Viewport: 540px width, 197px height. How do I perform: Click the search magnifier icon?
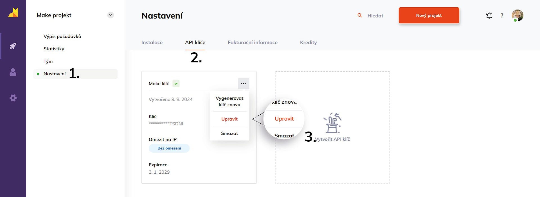point(360,15)
